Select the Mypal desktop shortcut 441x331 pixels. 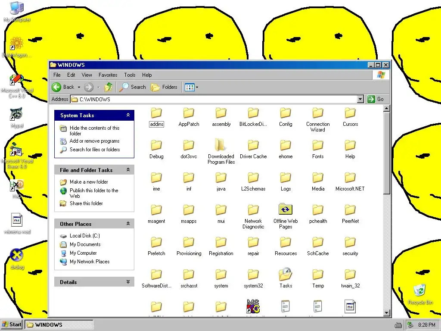click(17, 118)
